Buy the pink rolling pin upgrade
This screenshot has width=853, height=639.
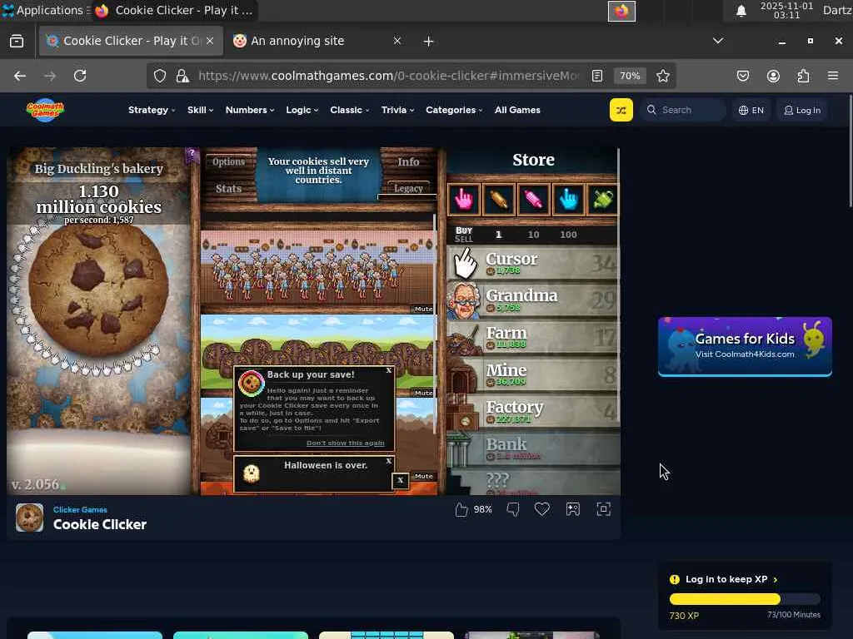click(x=533, y=200)
